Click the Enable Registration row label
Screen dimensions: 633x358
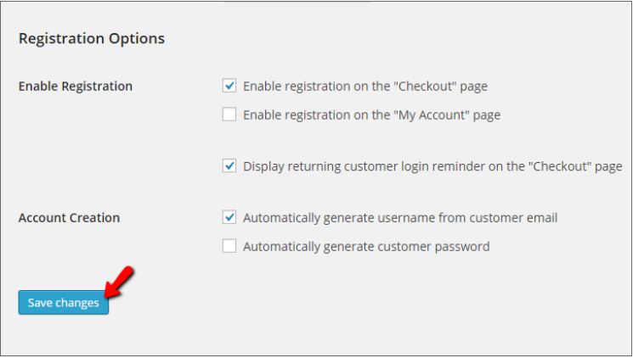coord(76,86)
